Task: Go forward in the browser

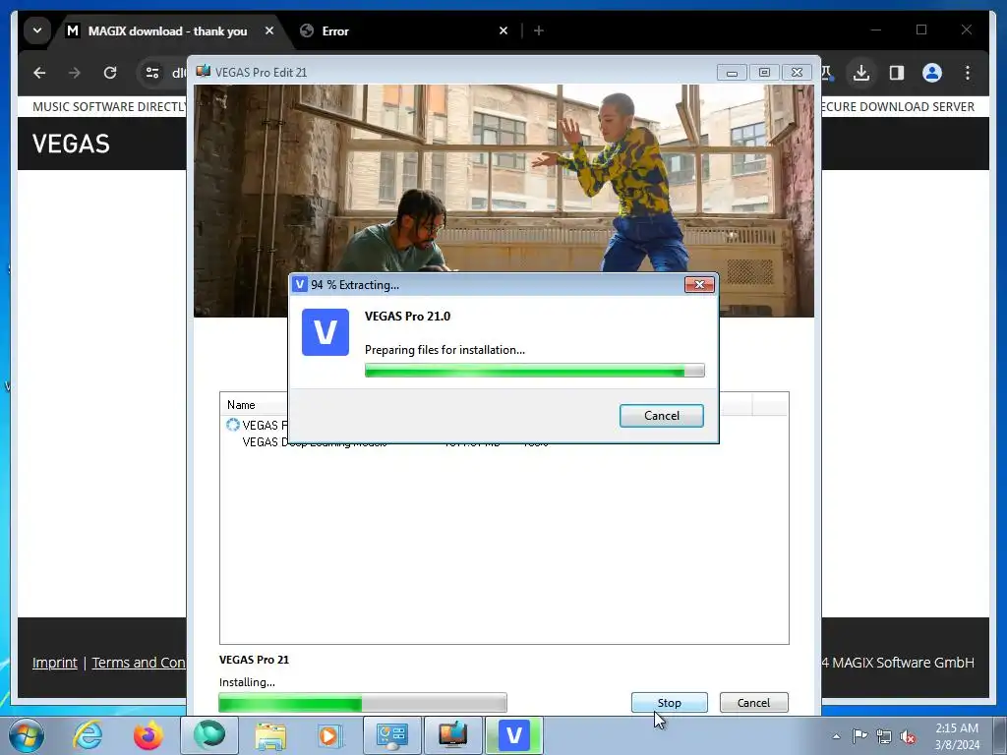Action: (x=75, y=73)
